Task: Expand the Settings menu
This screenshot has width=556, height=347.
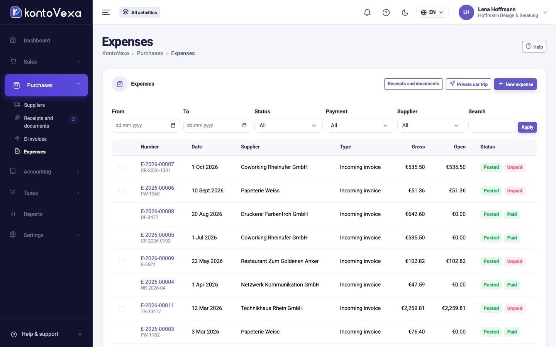Action: (46, 235)
